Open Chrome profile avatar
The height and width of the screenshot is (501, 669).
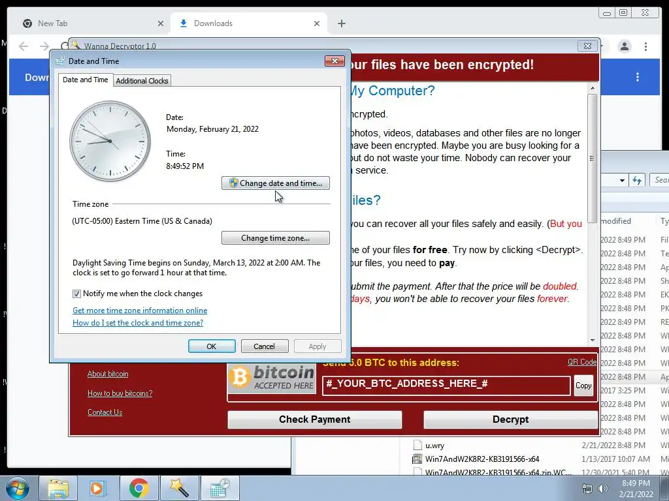pos(624,46)
